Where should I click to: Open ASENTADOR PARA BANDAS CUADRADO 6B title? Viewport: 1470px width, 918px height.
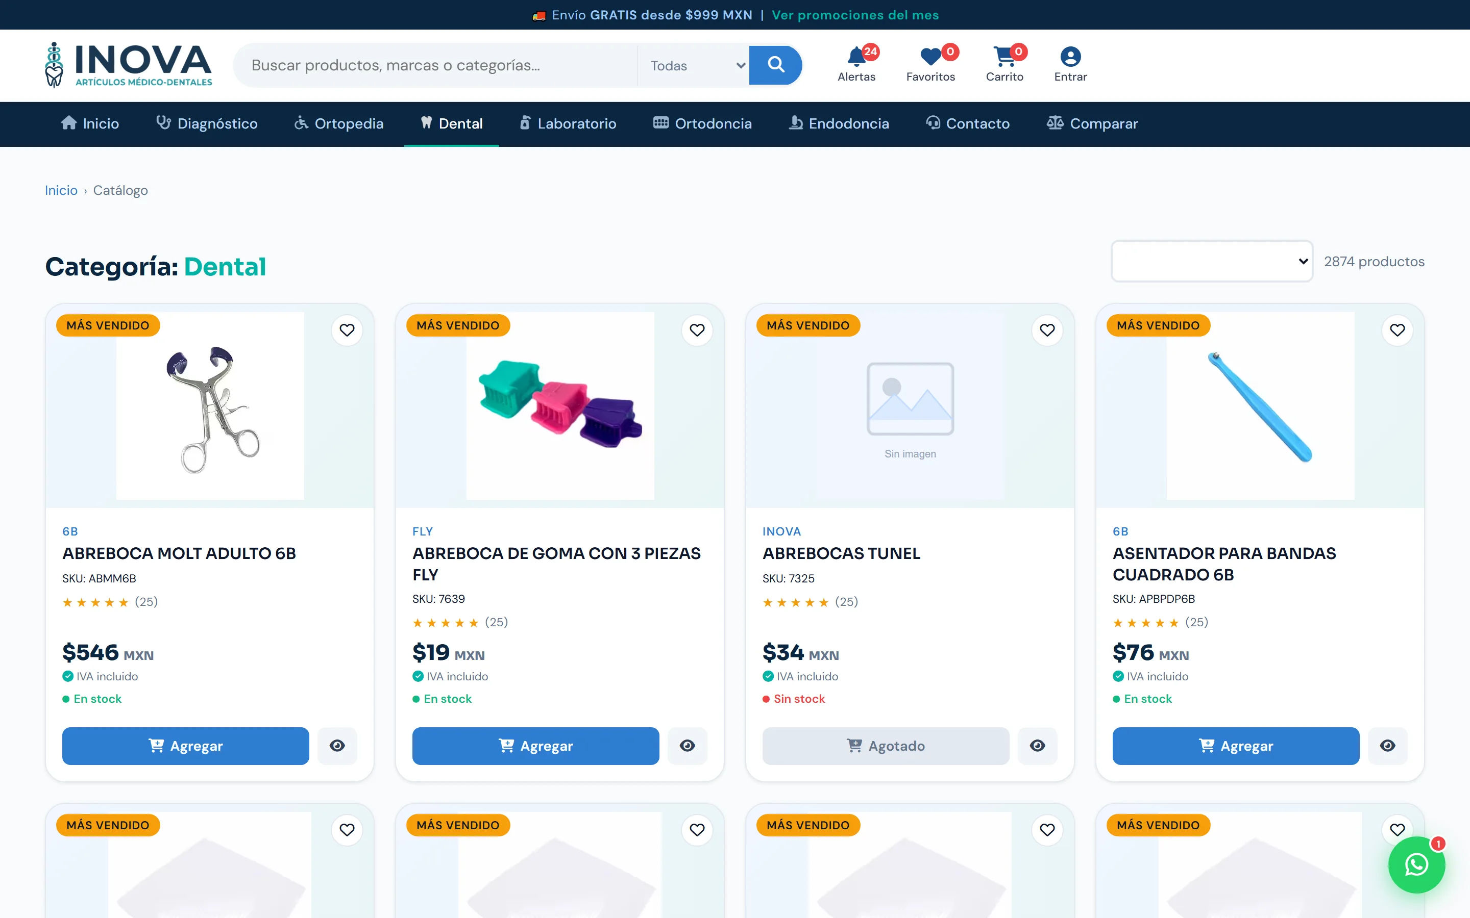point(1224,564)
